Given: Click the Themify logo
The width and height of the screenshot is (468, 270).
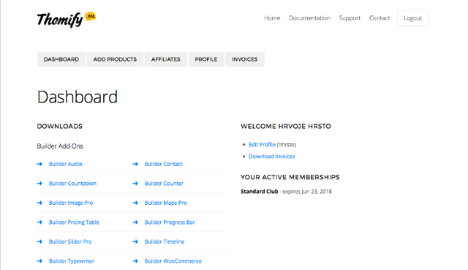Looking at the screenshot, I should 67,20.
